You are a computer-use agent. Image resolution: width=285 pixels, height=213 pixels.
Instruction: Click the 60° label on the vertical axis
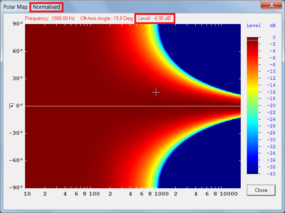pos(18,51)
